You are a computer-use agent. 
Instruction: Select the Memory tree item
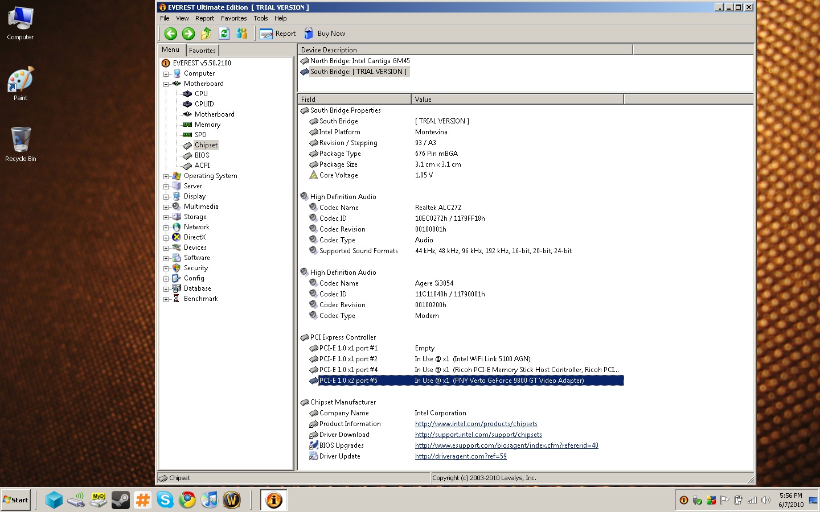click(207, 125)
